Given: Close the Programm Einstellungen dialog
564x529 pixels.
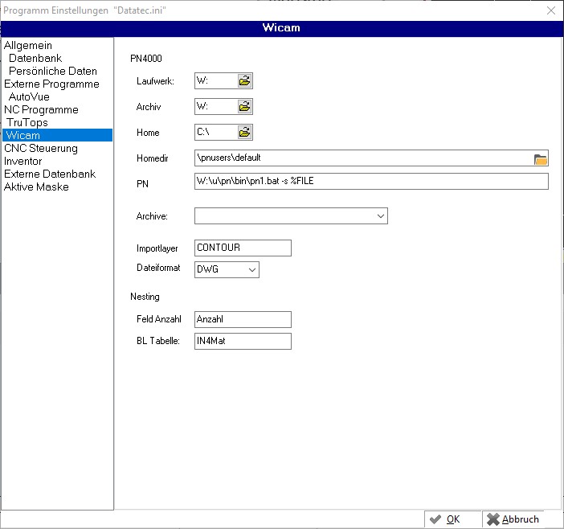Looking at the screenshot, I should pyautogui.click(x=551, y=10).
